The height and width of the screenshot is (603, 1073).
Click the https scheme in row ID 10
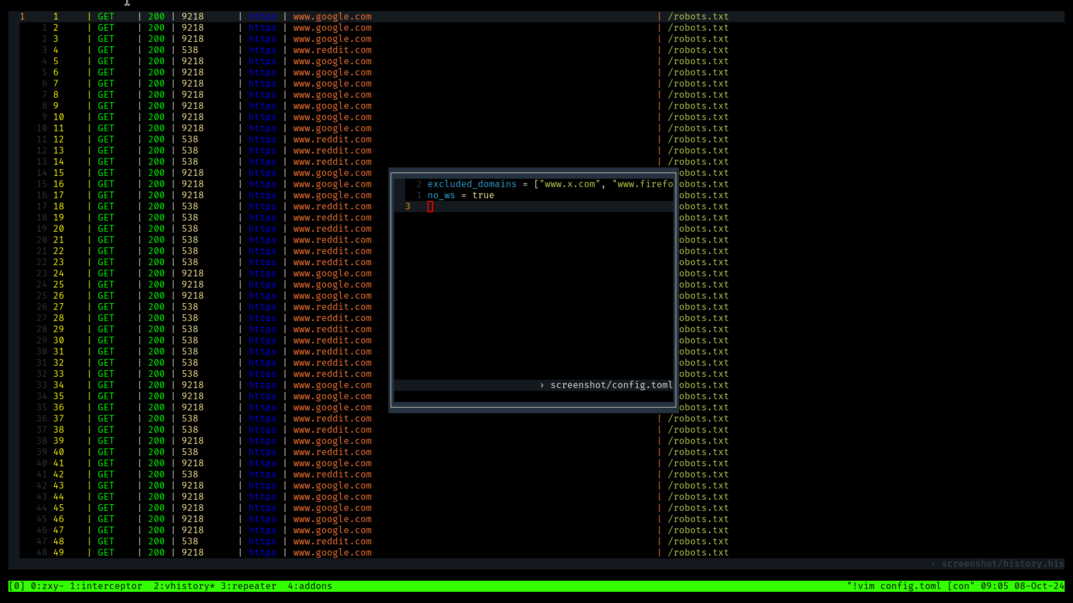tap(262, 117)
